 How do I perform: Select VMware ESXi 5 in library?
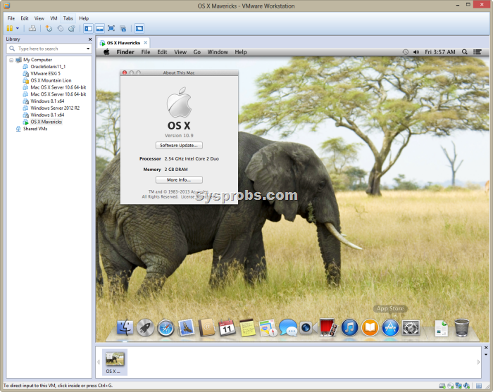coord(45,73)
